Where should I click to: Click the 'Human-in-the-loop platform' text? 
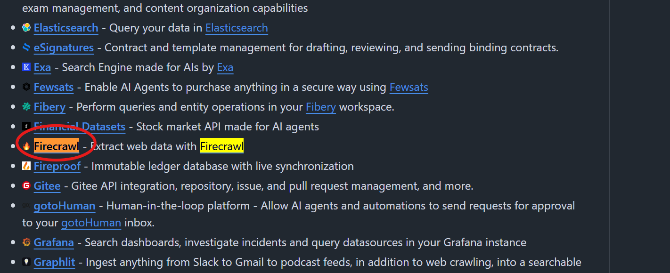pos(178,206)
